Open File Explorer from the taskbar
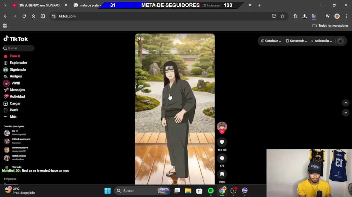Viewport: 352px width, 197px height. 188,191
